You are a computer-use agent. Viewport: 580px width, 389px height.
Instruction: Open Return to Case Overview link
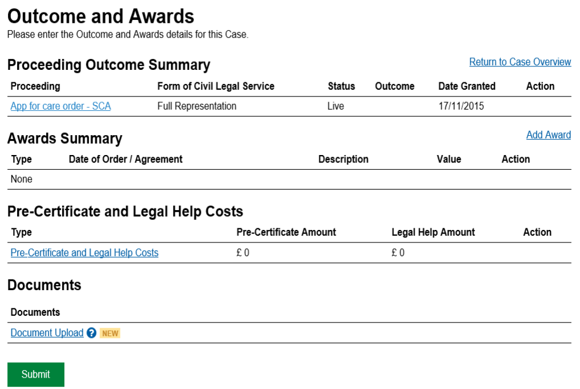pyautogui.click(x=520, y=62)
